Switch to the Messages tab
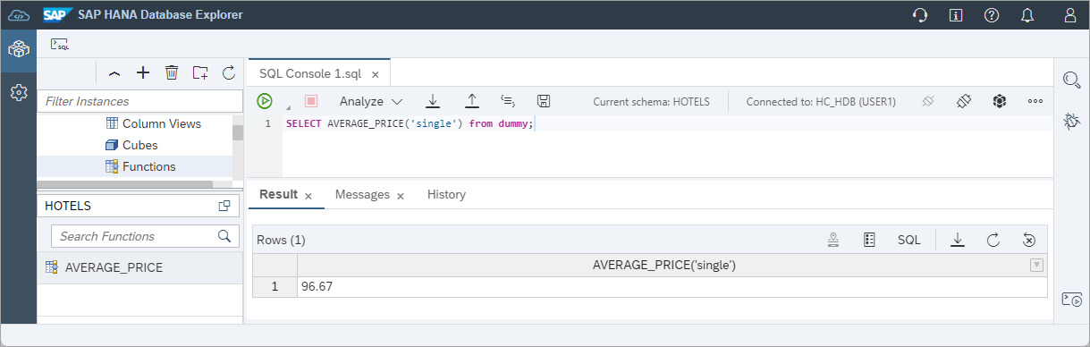This screenshot has width=1090, height=347. (x=362, y=194)
